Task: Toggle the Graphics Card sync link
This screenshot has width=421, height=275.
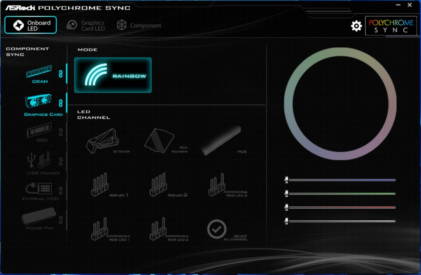Action: [x=61, y=102]
